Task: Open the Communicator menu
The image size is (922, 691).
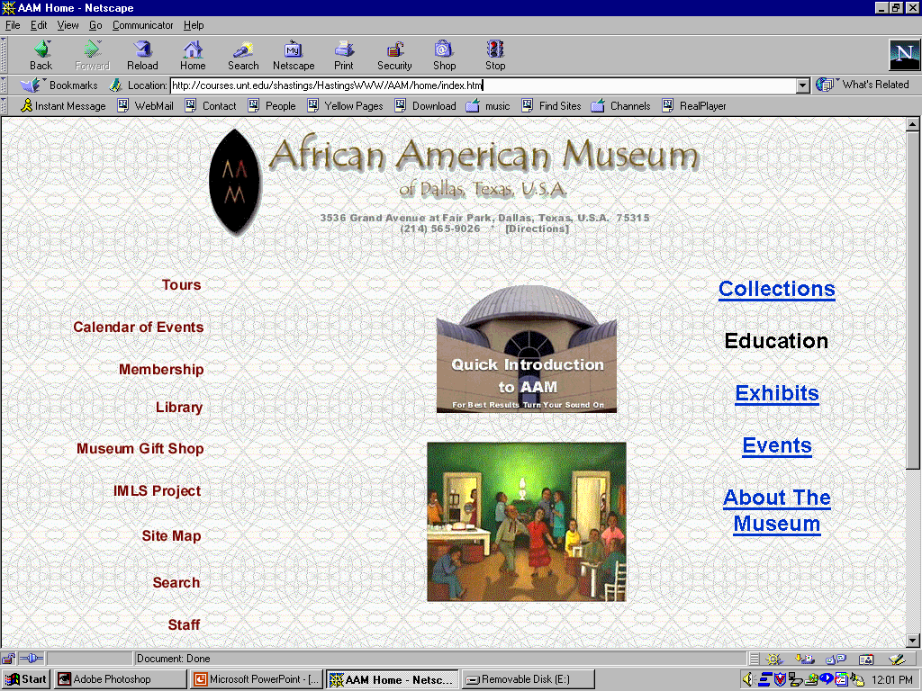Action: pyautogui.click(x=143, y=25)
